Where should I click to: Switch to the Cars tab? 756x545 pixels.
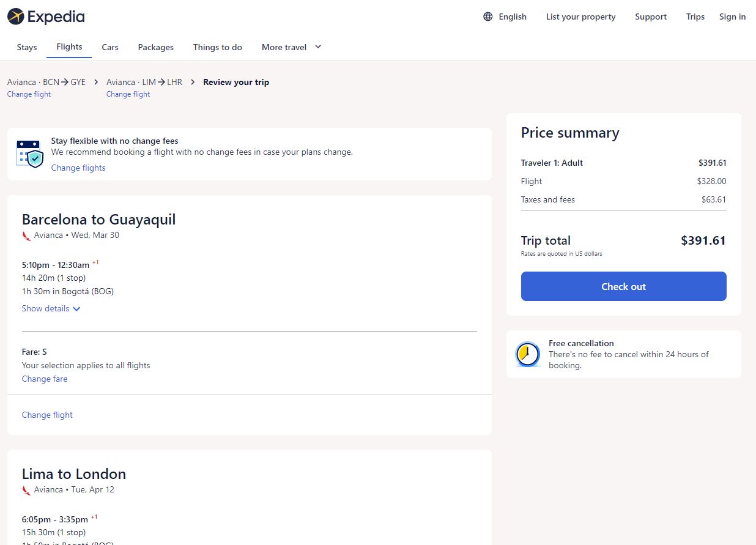110,47
